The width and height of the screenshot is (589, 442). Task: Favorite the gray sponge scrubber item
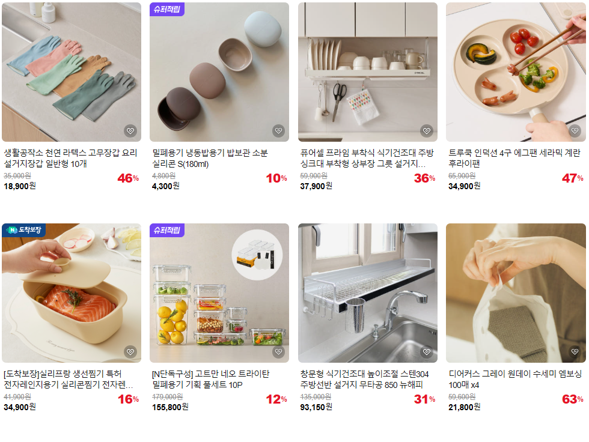click(575, 352)
